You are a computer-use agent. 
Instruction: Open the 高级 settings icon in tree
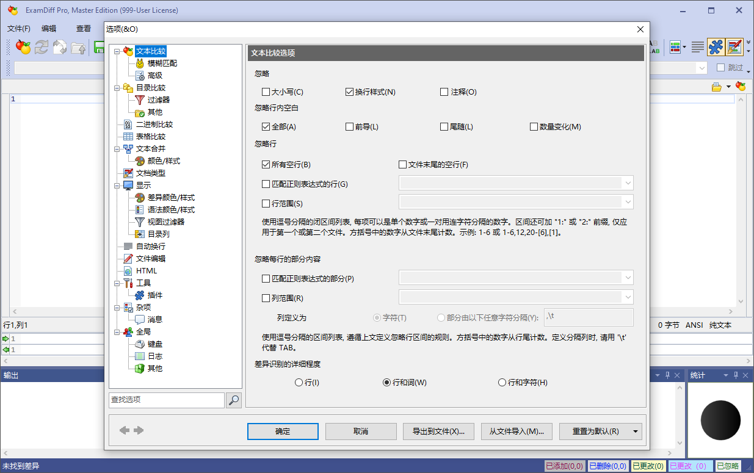[x=140, y=76]
